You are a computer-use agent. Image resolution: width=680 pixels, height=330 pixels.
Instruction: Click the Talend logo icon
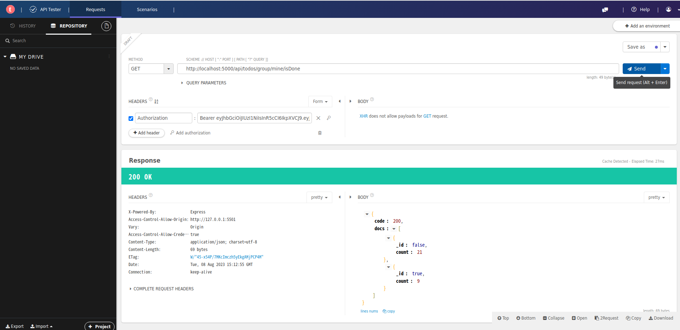point(10,9)
